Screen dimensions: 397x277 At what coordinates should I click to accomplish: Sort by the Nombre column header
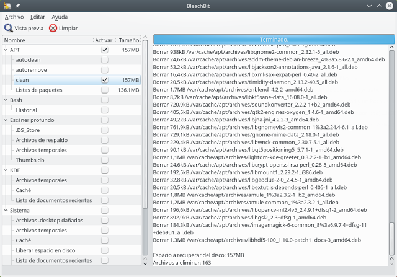[x=48, y=40]
